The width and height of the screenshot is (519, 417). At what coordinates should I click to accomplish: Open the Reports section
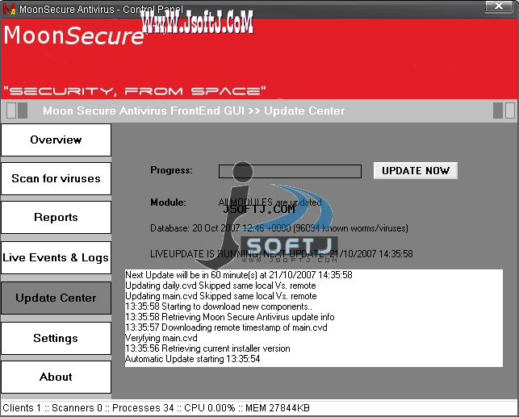(x=56, y=217)
